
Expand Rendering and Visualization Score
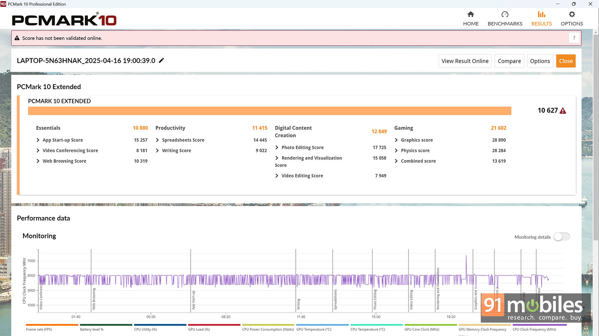coord(277,158)
